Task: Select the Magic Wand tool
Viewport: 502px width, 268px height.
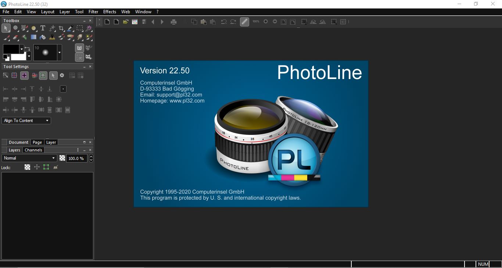Action: pyautogui.click(x=89, y=28)
